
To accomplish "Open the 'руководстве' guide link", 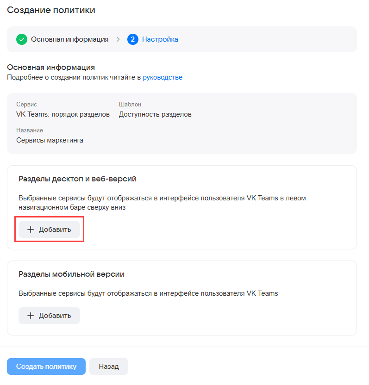I will pyautogui.click(x=163, y=77).
